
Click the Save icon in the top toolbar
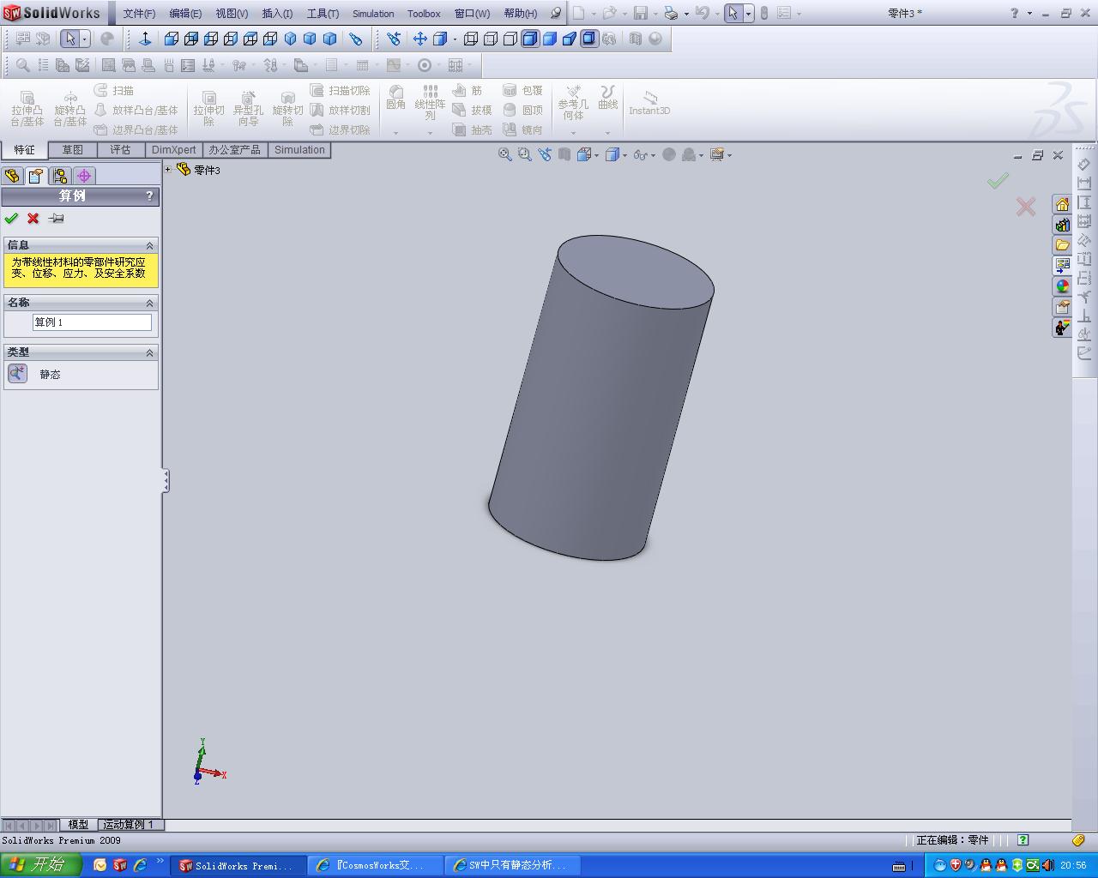[x=640, y=14]
